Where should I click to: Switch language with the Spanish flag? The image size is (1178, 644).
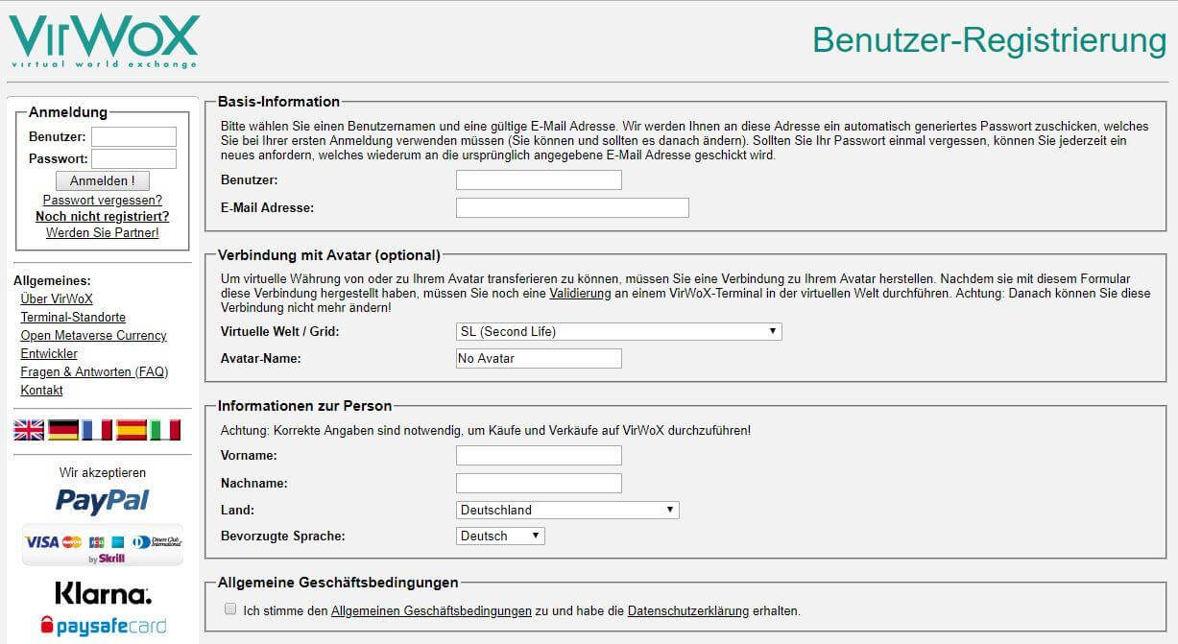tap(132, 430)
